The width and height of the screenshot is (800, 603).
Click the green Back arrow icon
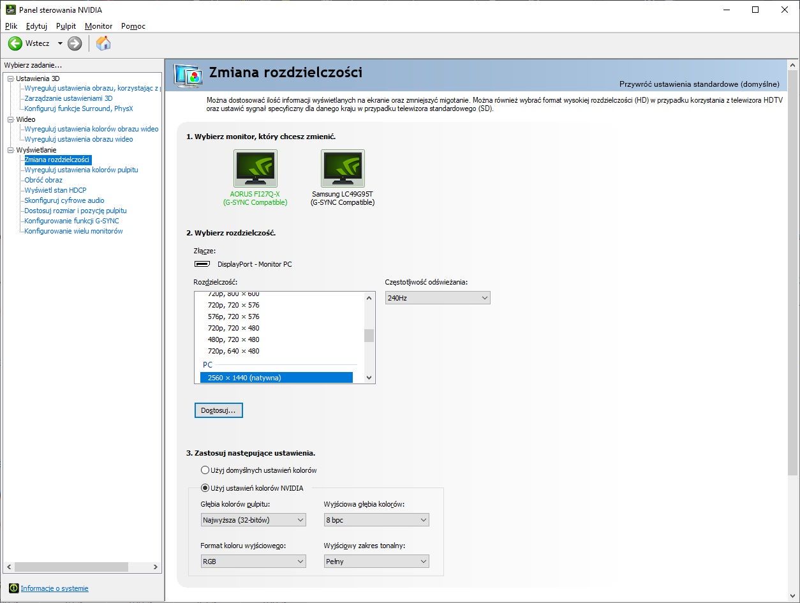pyautogui.click(x=15, y=43)
